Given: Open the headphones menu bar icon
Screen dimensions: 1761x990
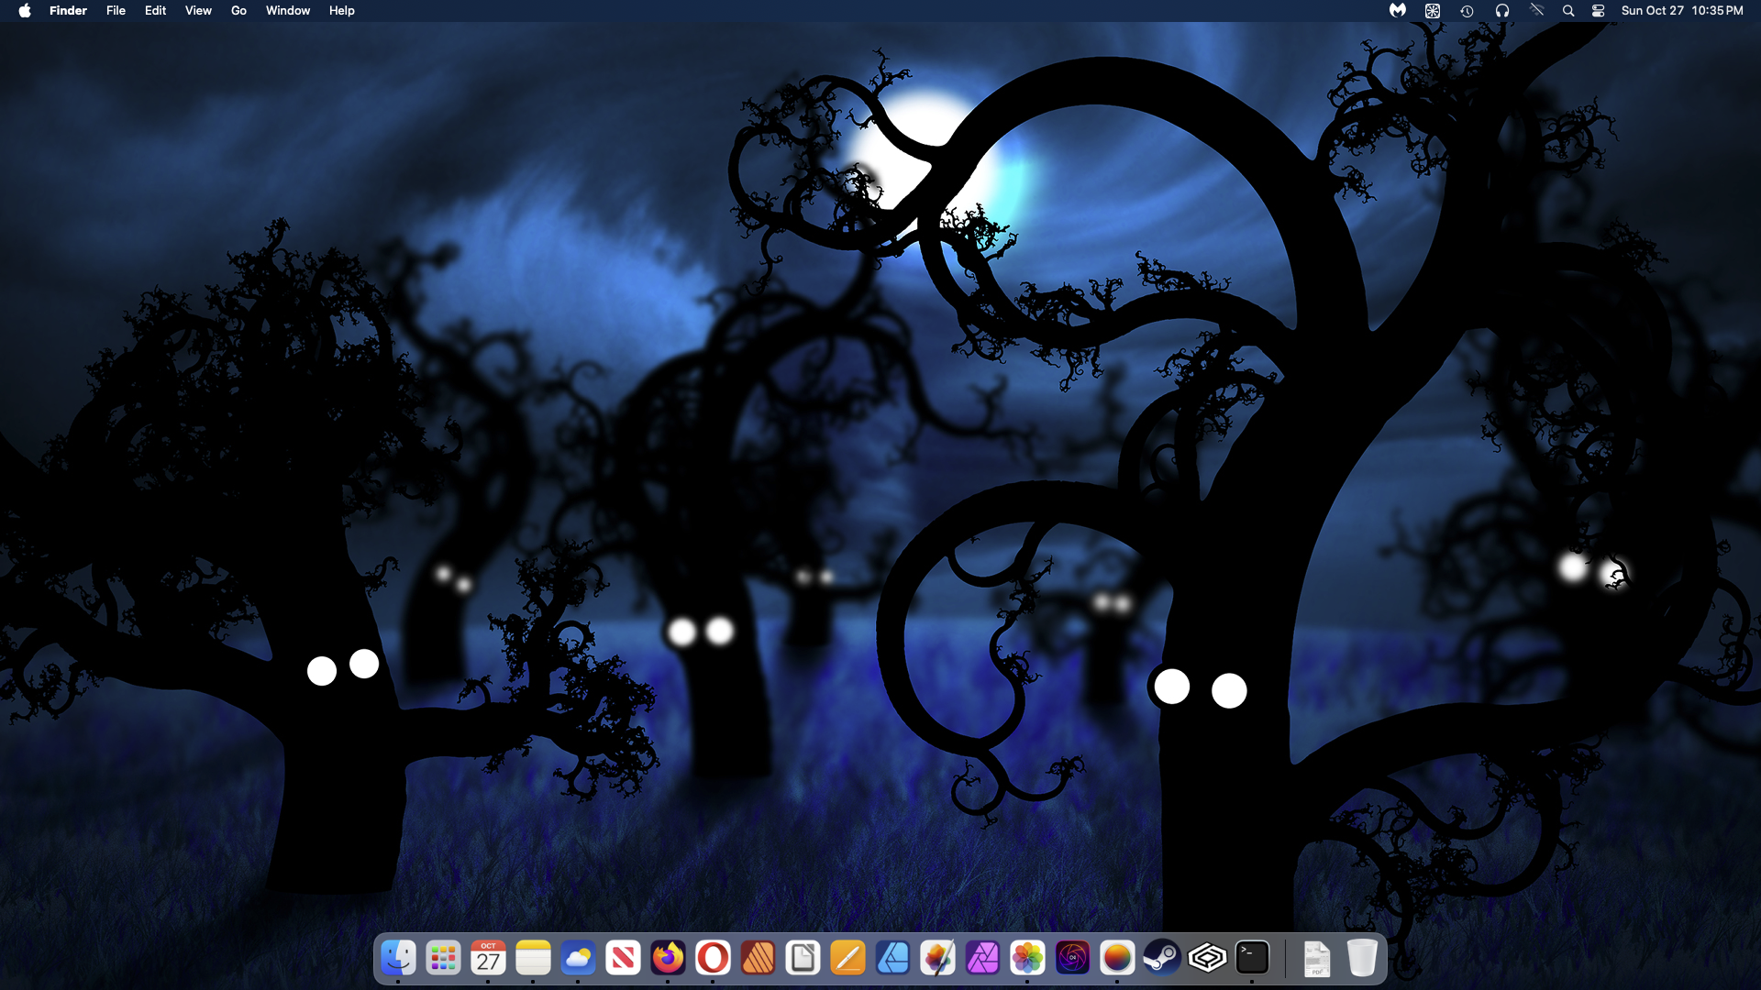Looking at the screenshot, I should (x=1502, y=11).
